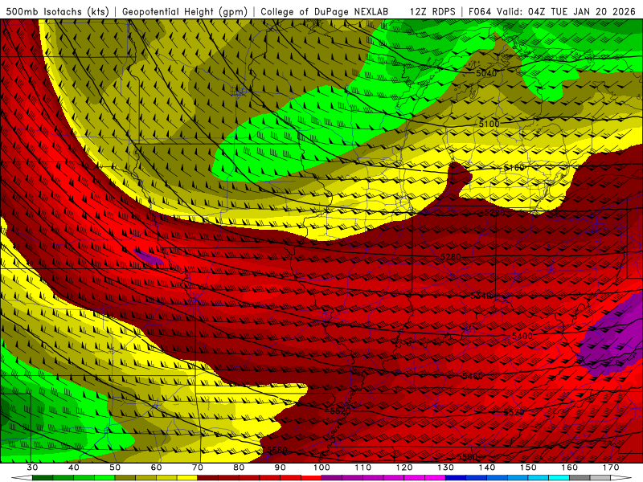Click the color bar label 160
Viewport: 643px width, 482px height.
point(570,468)
